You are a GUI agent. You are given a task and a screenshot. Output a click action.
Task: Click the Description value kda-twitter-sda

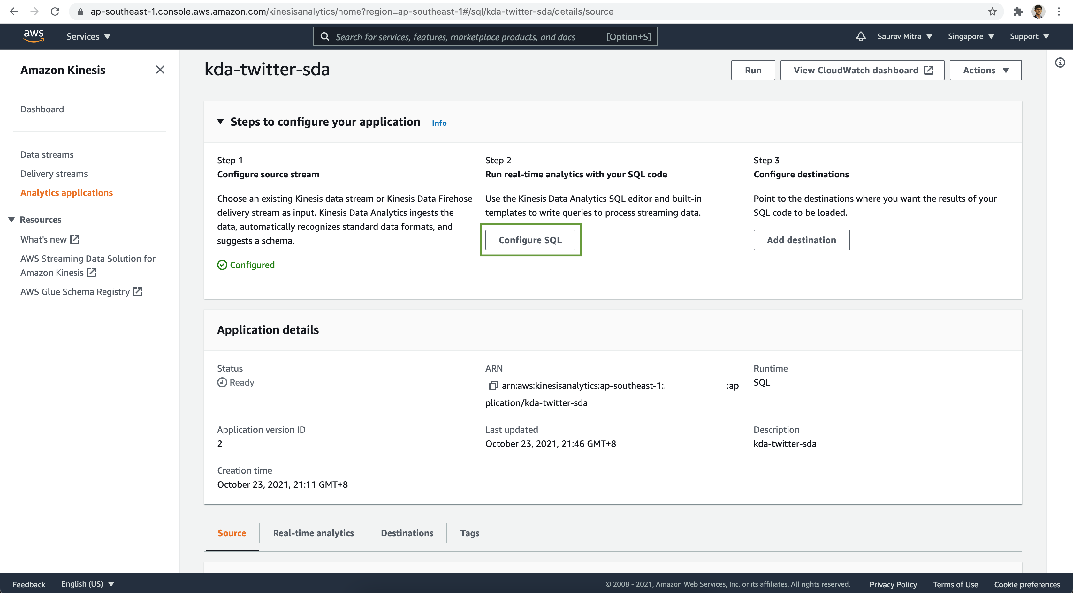coord(785,444)
